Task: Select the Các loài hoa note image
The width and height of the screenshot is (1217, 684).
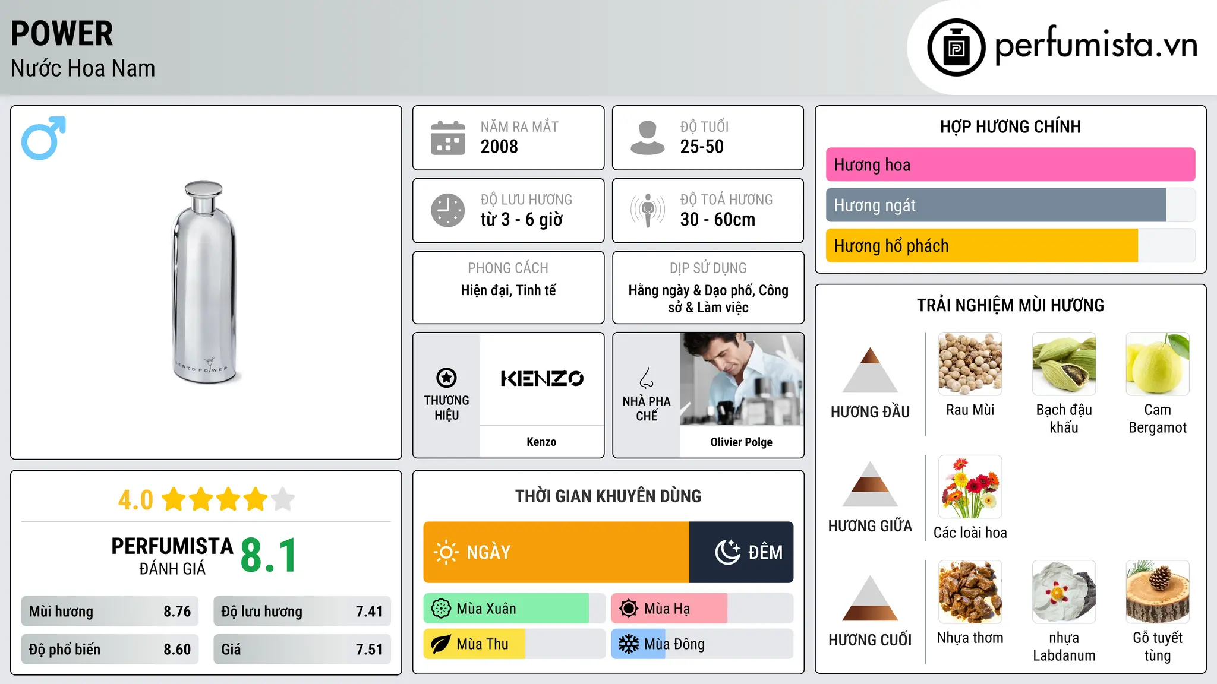Action: (x=970, y=487)
